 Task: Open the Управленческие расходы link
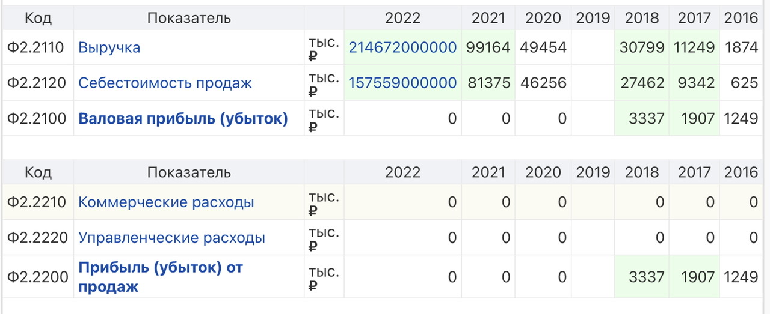171,238
